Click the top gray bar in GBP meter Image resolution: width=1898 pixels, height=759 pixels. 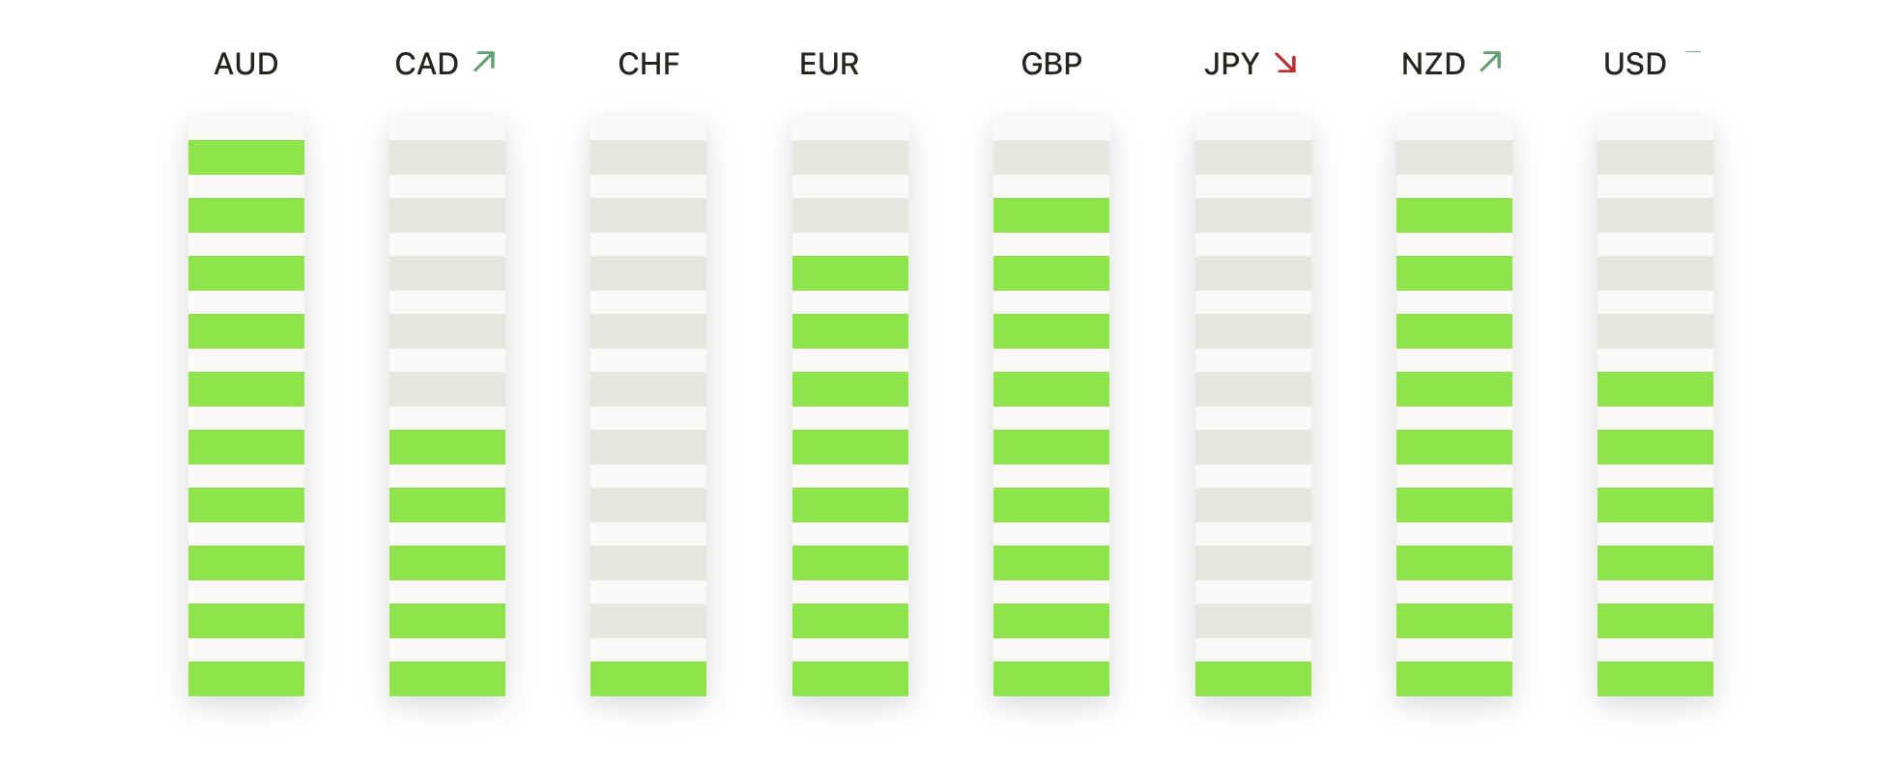tap(1051, 157)
